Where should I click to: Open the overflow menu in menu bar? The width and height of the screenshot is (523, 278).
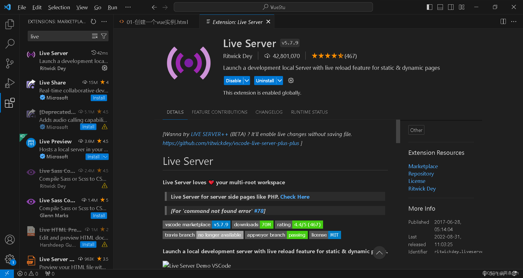pos(128,7)
